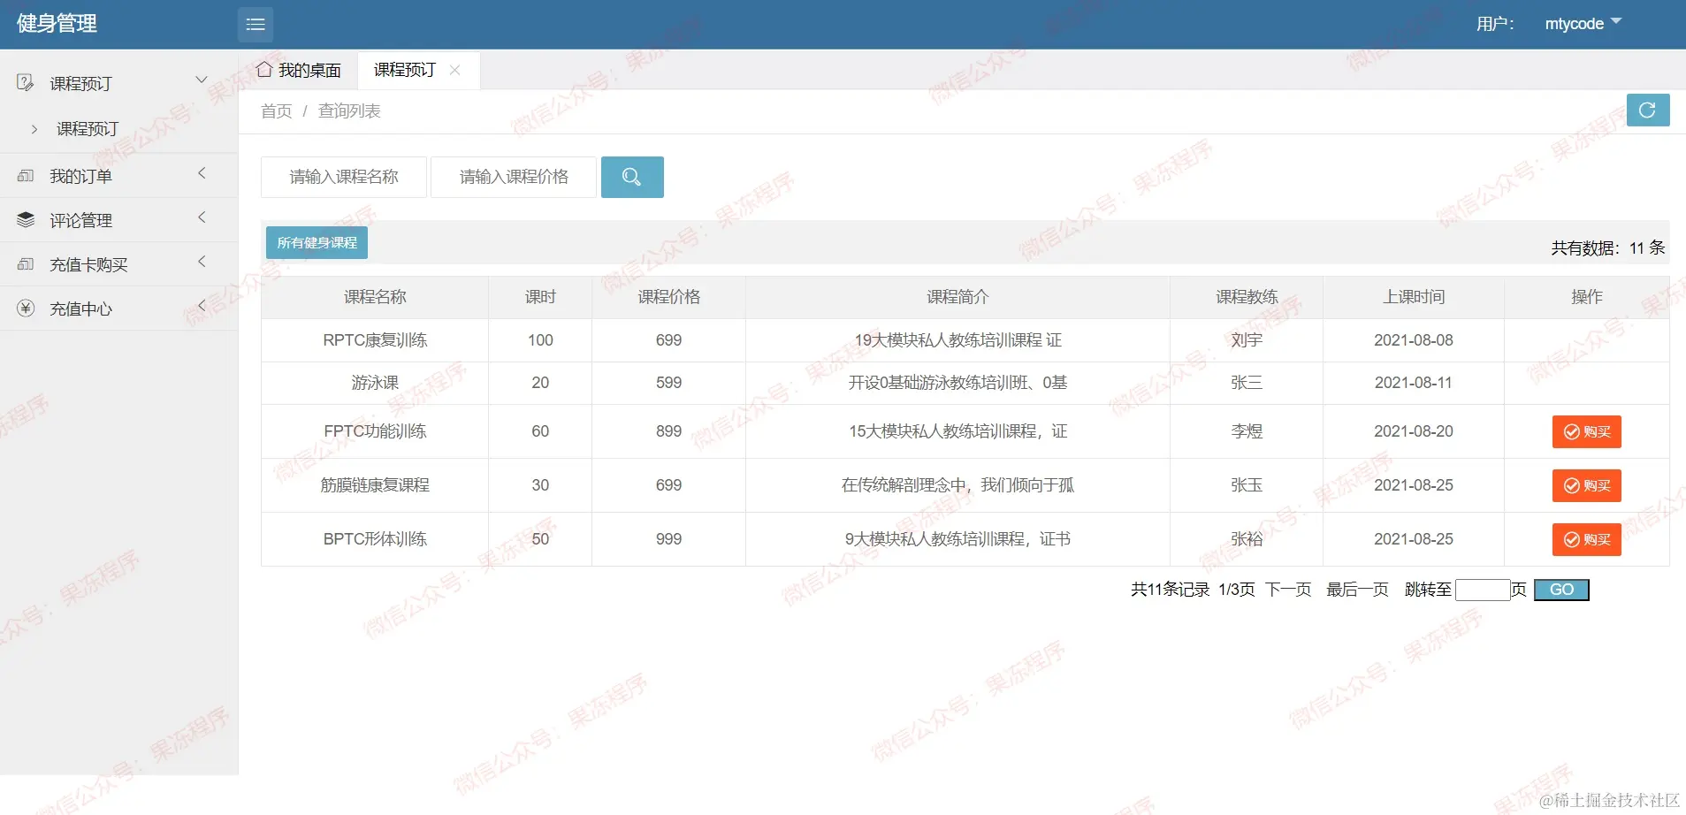Toggle the sidebar hamburger menu button
Screen dimensions: 1686x815
[255, 24]
